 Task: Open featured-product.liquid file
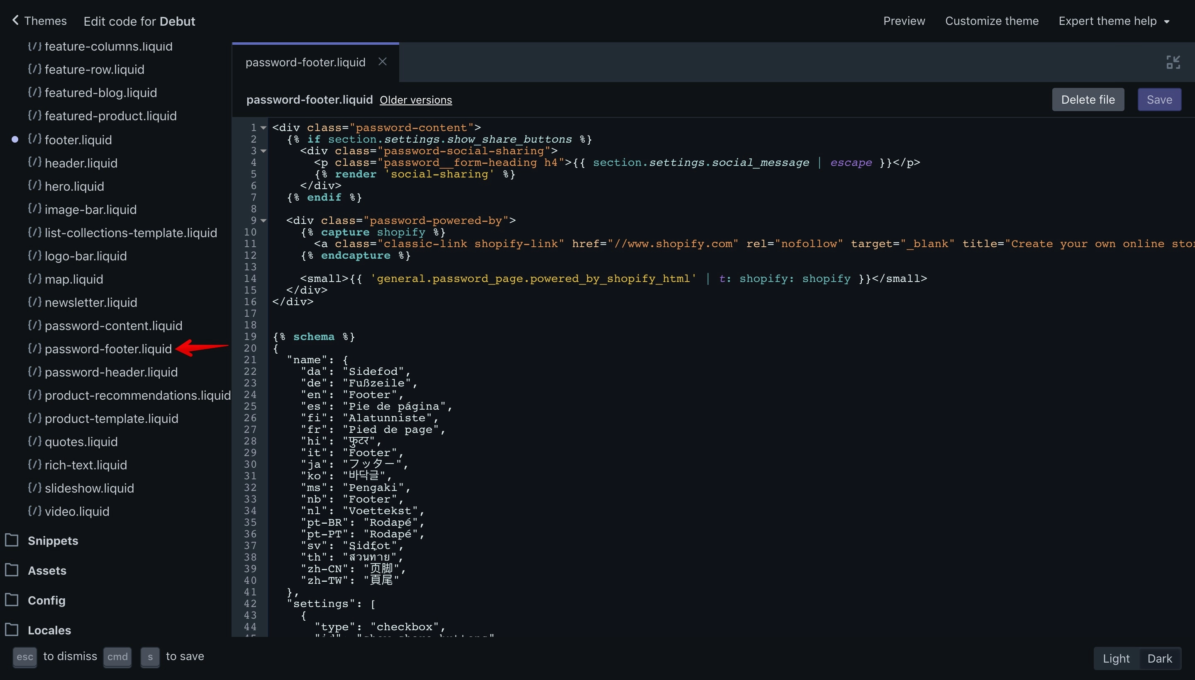point(111,116)
